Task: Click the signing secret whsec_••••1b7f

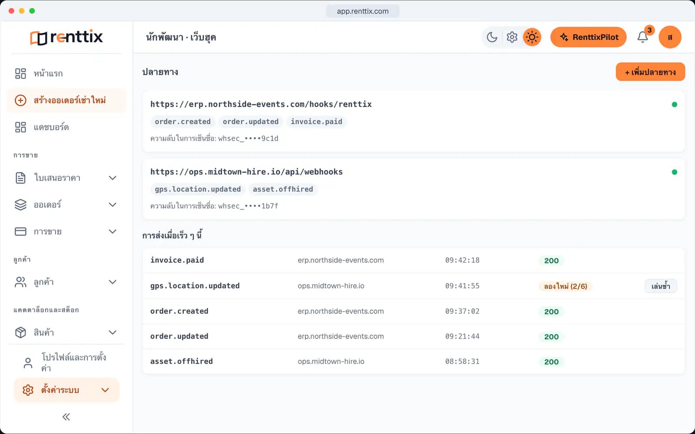Action: [248, 206]
